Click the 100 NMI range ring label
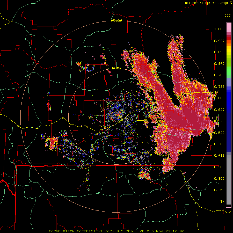This screenshot has width=233, height=233. click(116, 20)
